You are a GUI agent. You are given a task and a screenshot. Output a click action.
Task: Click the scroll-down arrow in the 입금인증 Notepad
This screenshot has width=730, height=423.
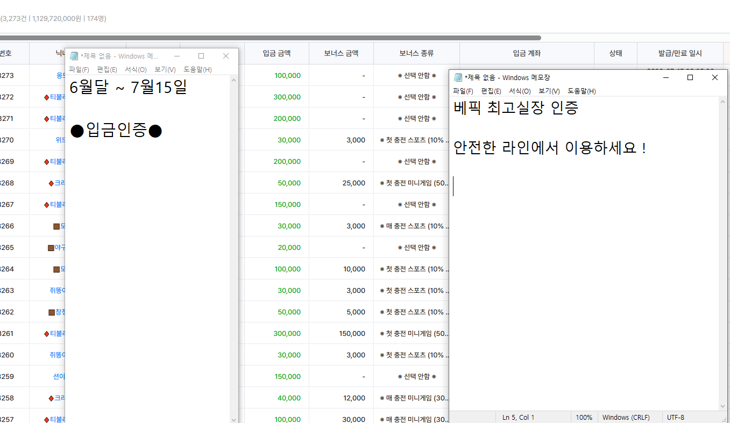coord(233,419)
